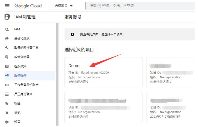
Task: Click the Google Cloud logo
Action: coord(28,6)
